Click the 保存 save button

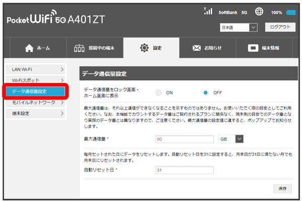click(x=282, y=188)
